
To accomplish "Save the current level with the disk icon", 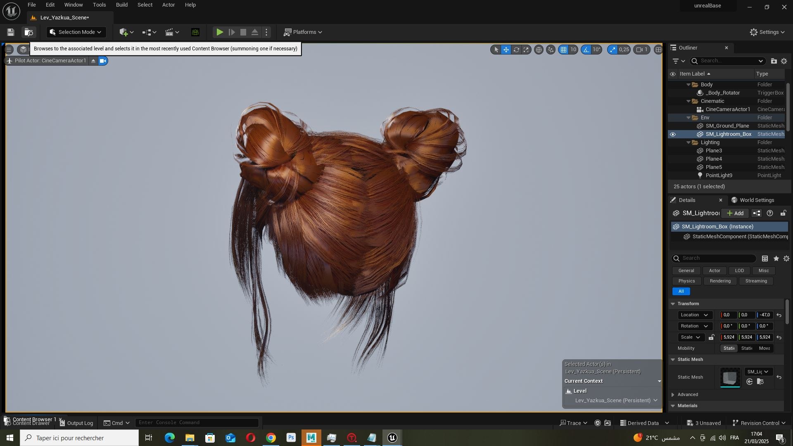I will [11, 32].
